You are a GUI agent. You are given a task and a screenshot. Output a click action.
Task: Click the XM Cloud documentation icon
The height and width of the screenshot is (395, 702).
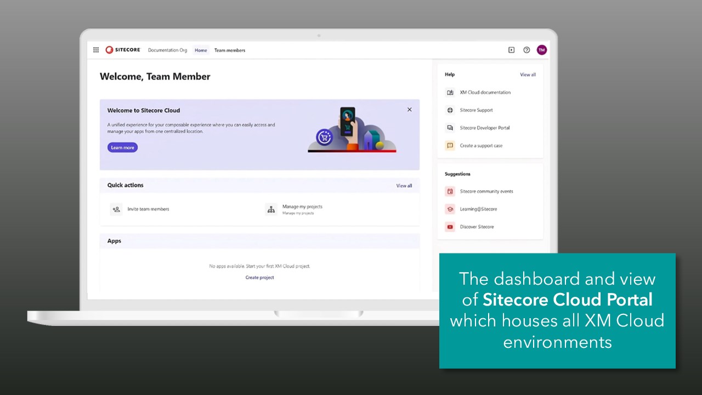(x=450, y=93)
